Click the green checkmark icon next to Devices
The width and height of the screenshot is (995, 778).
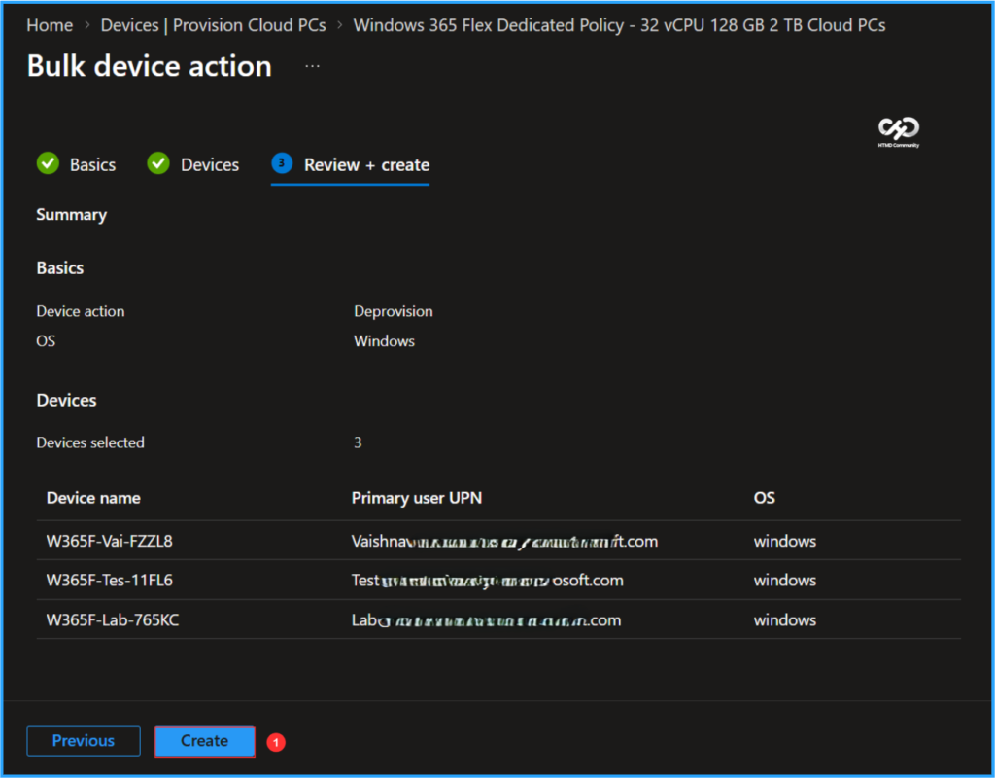coord(158,163)
